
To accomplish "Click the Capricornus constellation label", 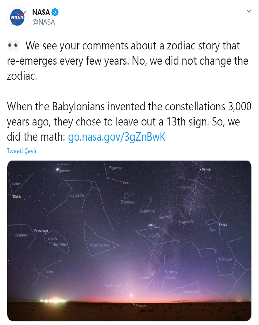I will 99,245.
